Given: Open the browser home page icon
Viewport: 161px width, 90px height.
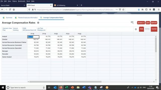Looking at the screenshot, I should [14, 9].
